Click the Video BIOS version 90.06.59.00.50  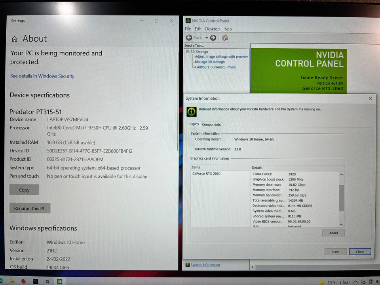[299, 222]
